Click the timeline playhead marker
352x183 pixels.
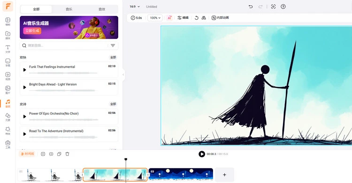pos(126,159)
